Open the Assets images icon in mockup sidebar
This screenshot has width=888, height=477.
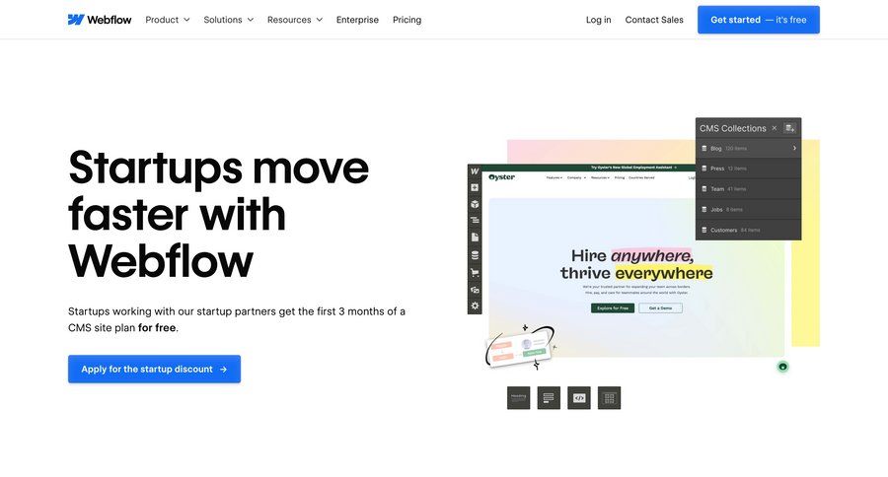click(475, 290)
